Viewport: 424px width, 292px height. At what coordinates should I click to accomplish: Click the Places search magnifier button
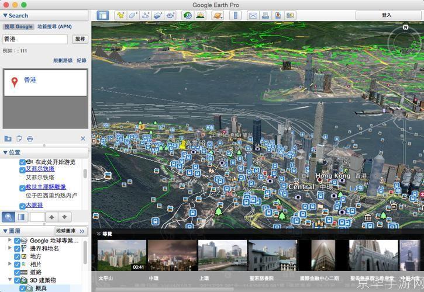(x=8, y=217)
